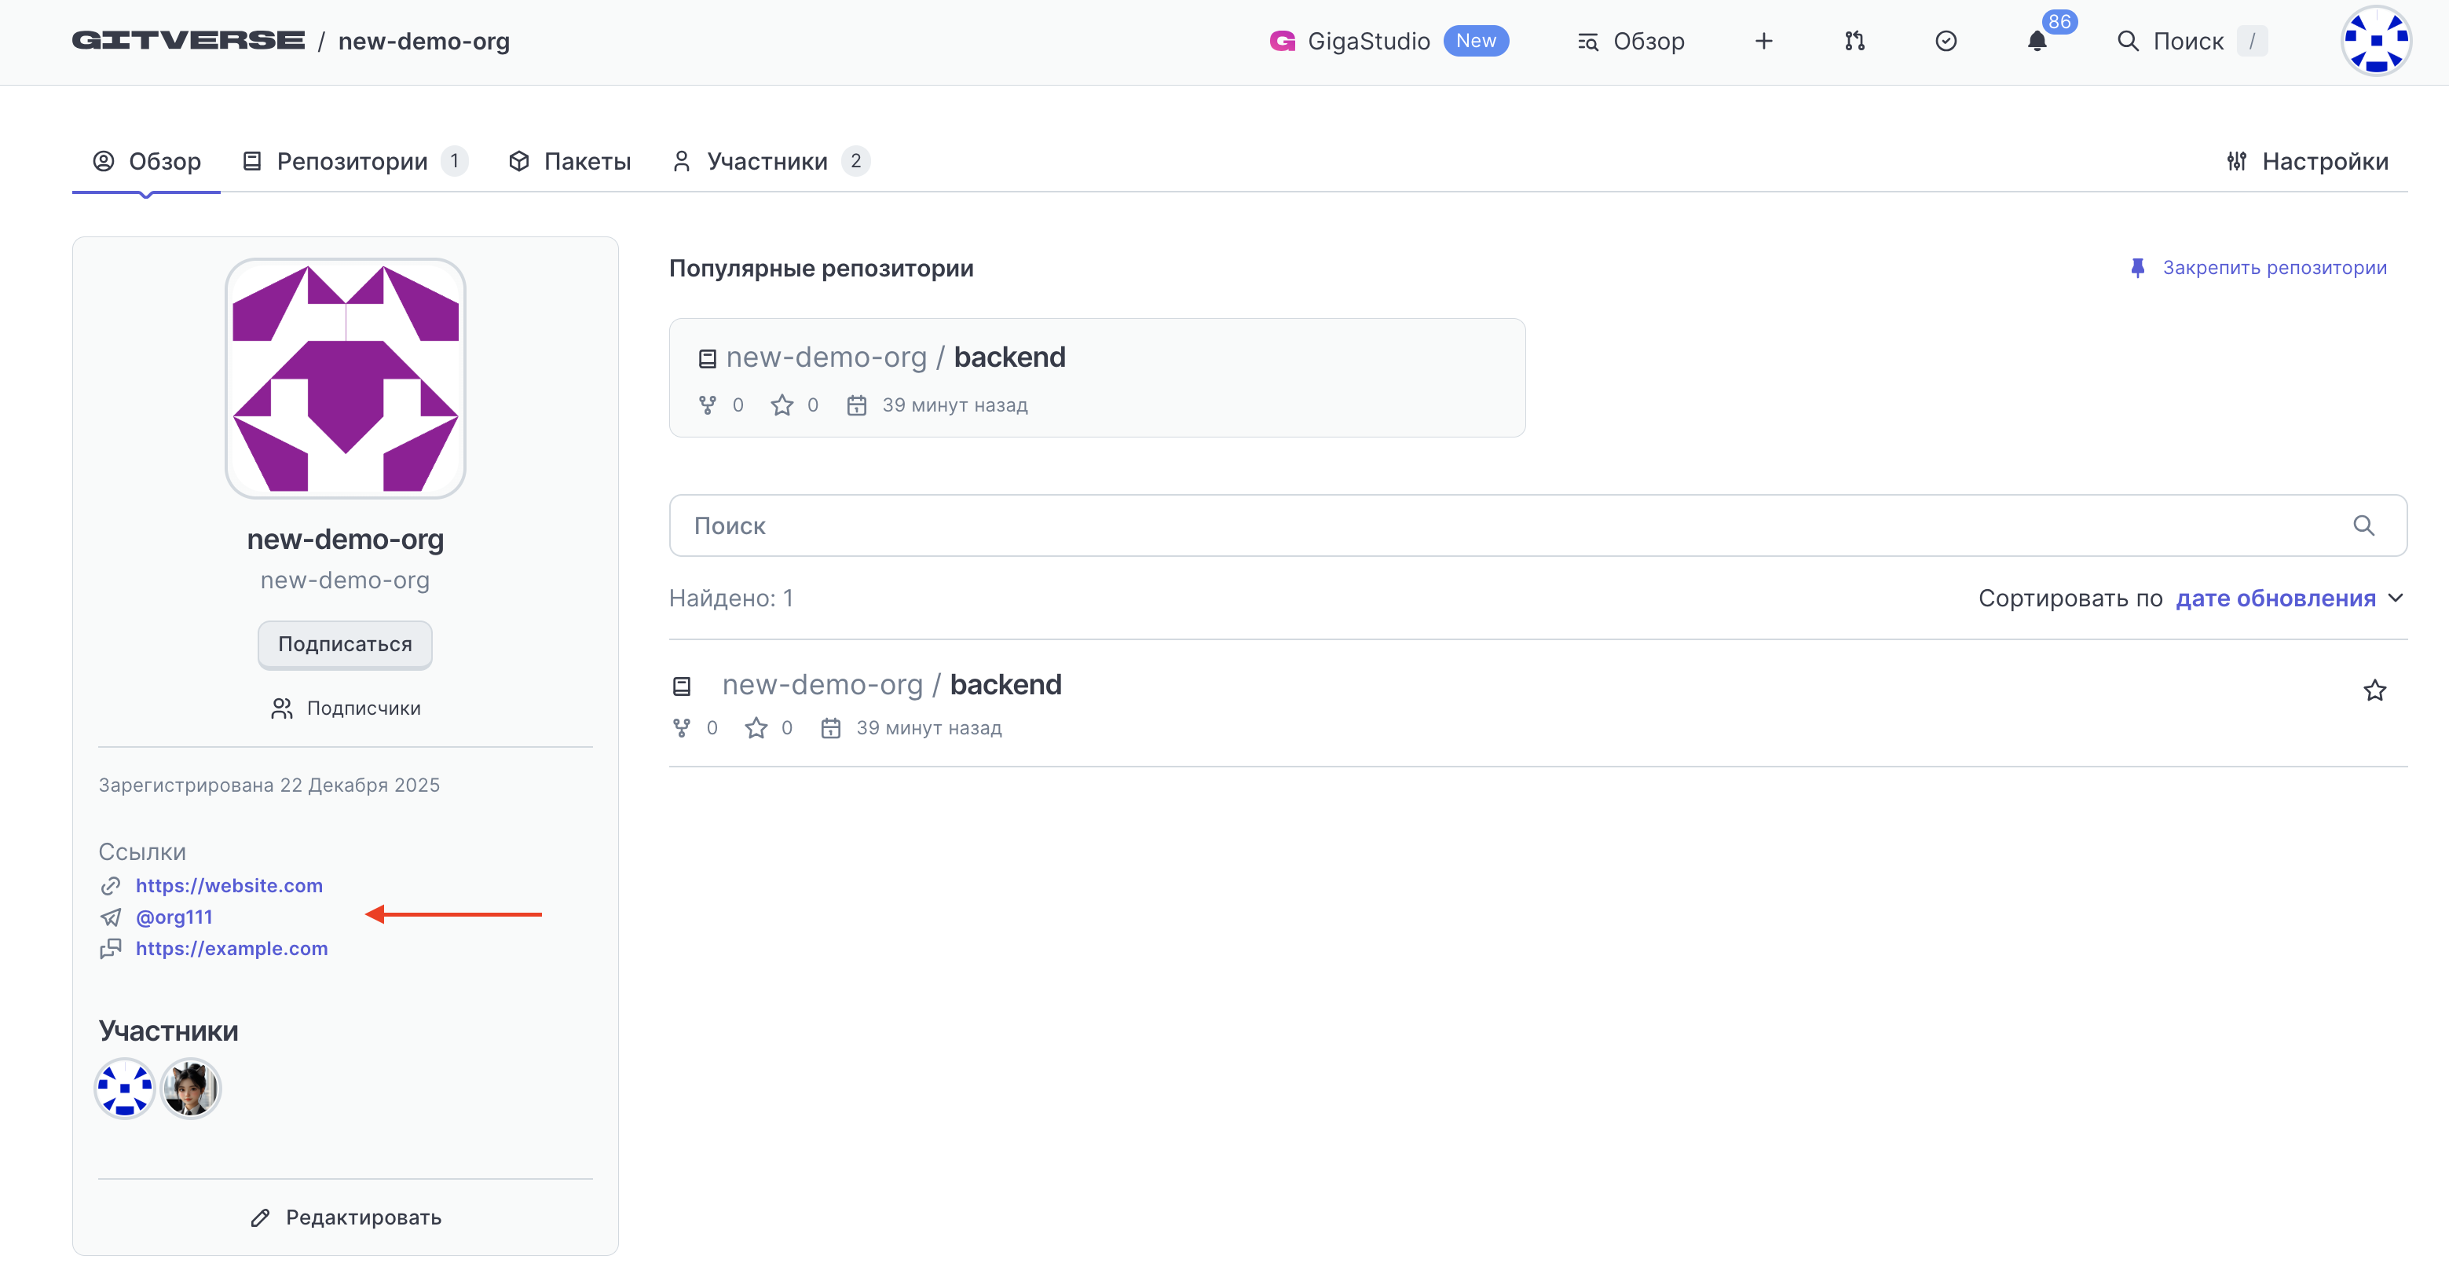Viewport: 2449px width, 1263px height.
Task: Click second member avatar thumbnail
Action: [190, 1088]
